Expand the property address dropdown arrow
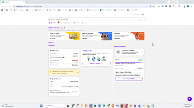 [x=144, y=19]
